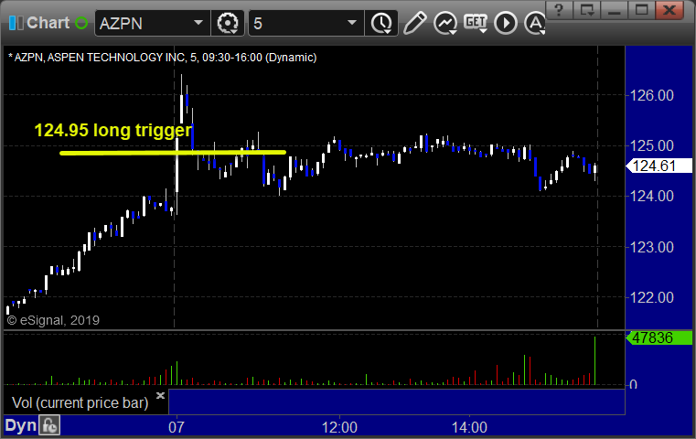Open the studies chart-line icon

(445, 23)
